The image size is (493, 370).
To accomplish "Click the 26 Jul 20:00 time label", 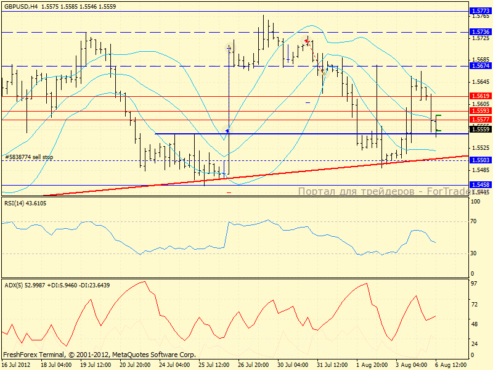I will (x=253, y=365).
